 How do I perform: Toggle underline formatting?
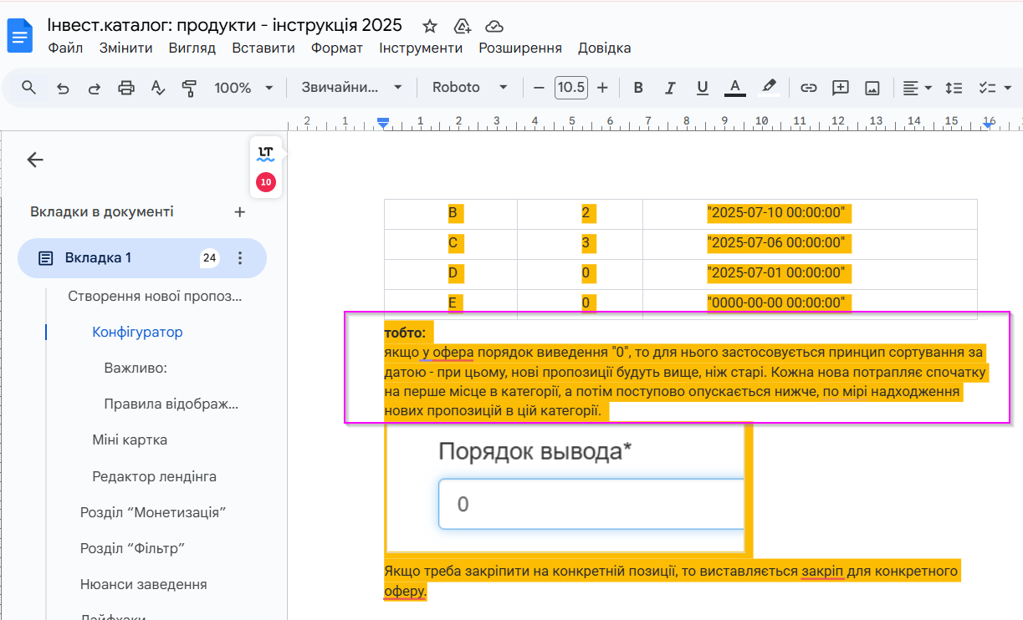pos(703,88)
